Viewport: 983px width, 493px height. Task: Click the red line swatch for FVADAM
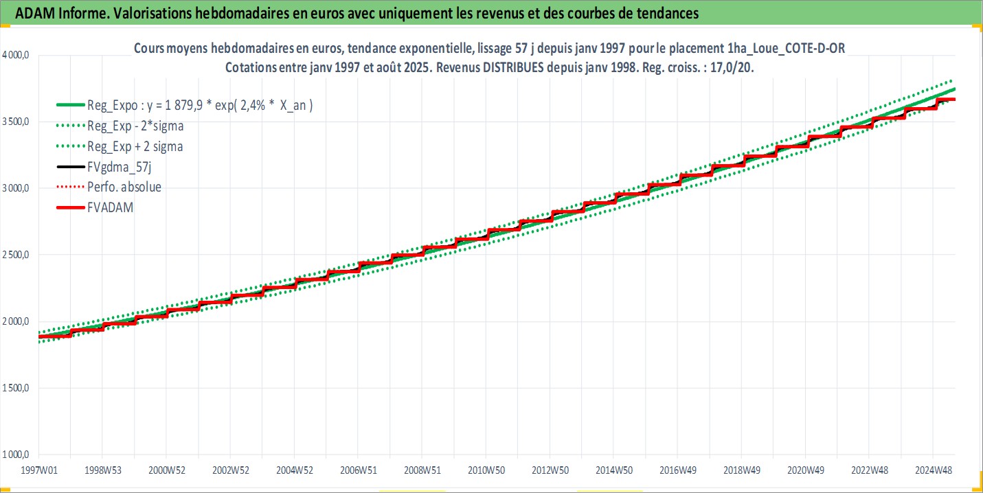(x=69, y=207)
